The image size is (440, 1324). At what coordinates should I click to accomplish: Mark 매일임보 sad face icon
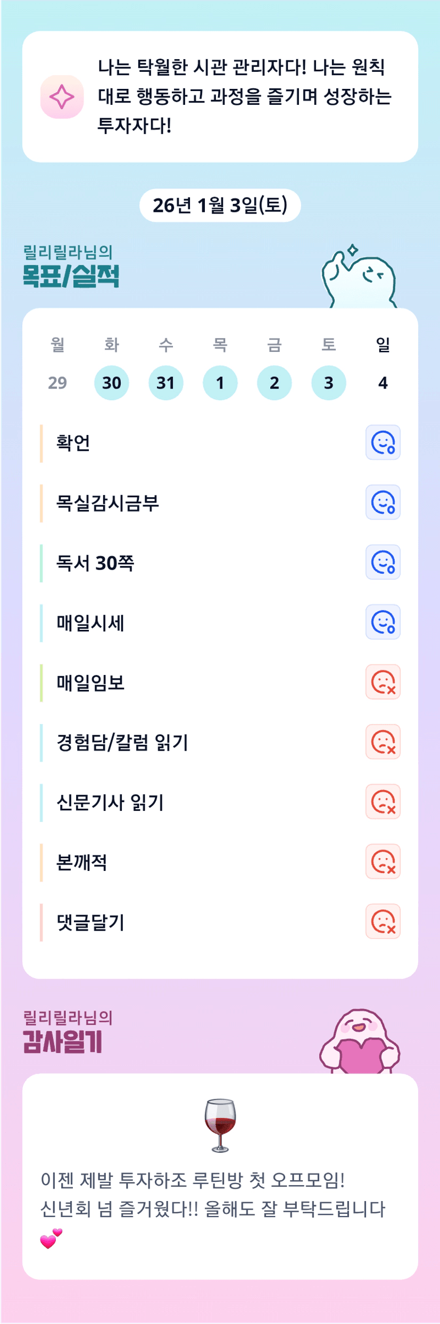point(383,682)
